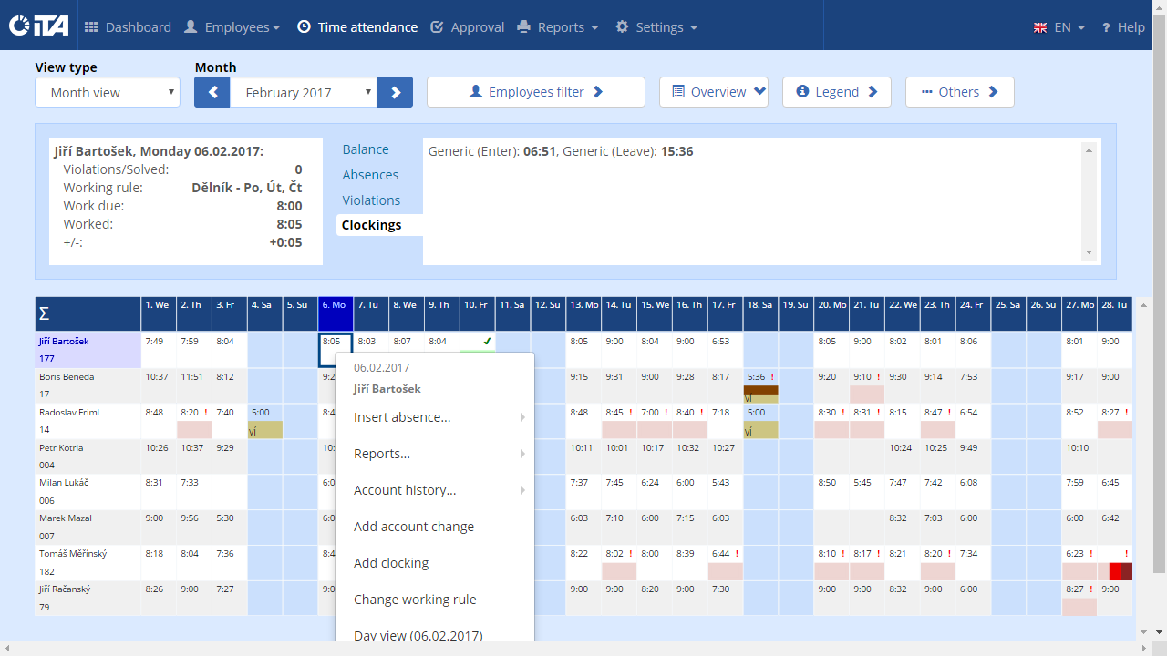Click green checkmark on 10. Fr cell

pos(487,342)
